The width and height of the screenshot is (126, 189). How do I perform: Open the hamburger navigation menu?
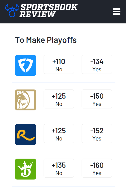[117, 12]
